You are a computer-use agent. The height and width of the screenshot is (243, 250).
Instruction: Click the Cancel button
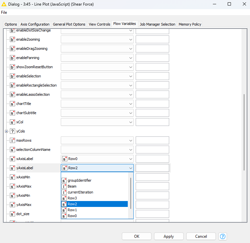coord(201,236)
